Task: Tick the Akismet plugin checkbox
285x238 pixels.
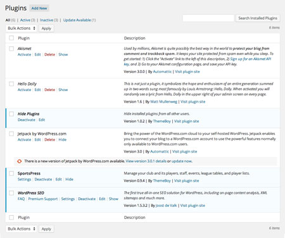Action: (x=11, y=49)
